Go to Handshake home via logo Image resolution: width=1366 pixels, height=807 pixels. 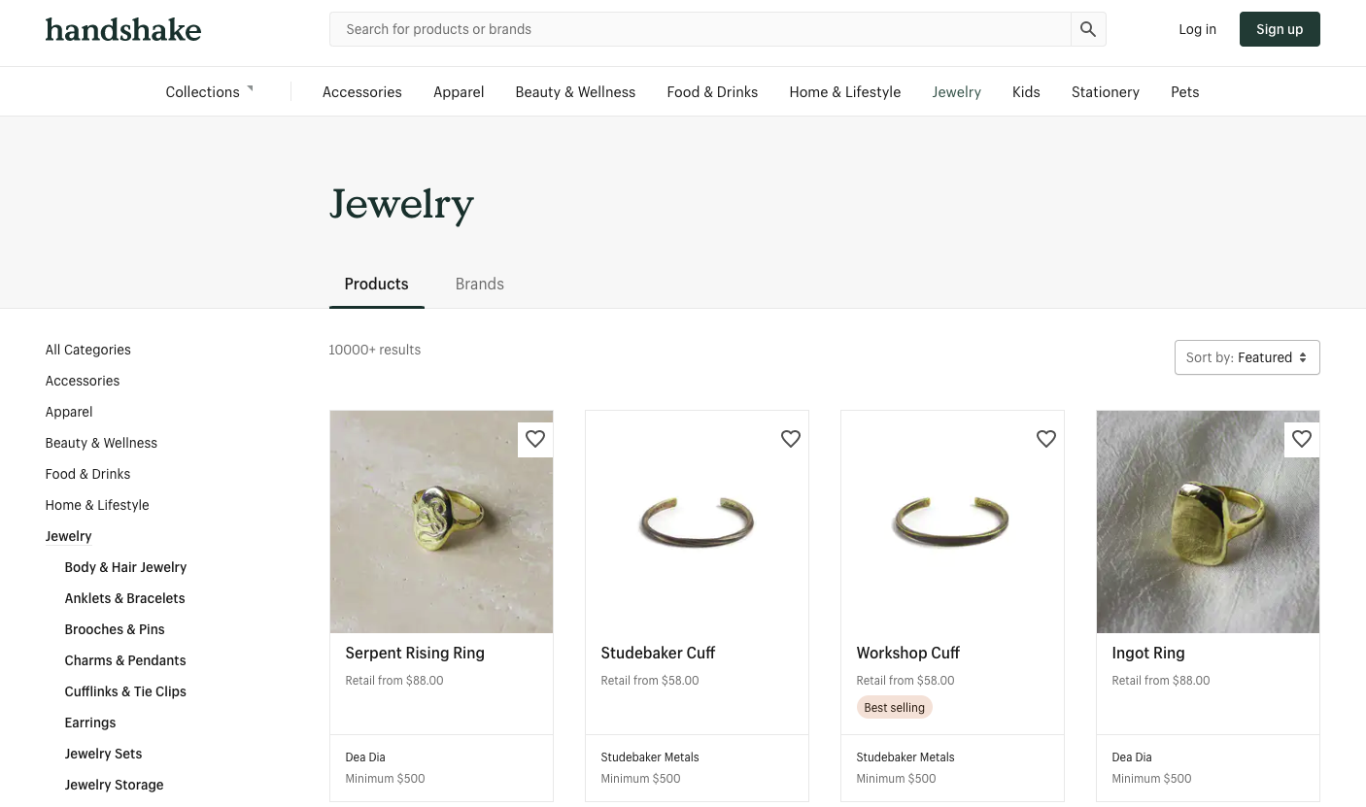123,29
